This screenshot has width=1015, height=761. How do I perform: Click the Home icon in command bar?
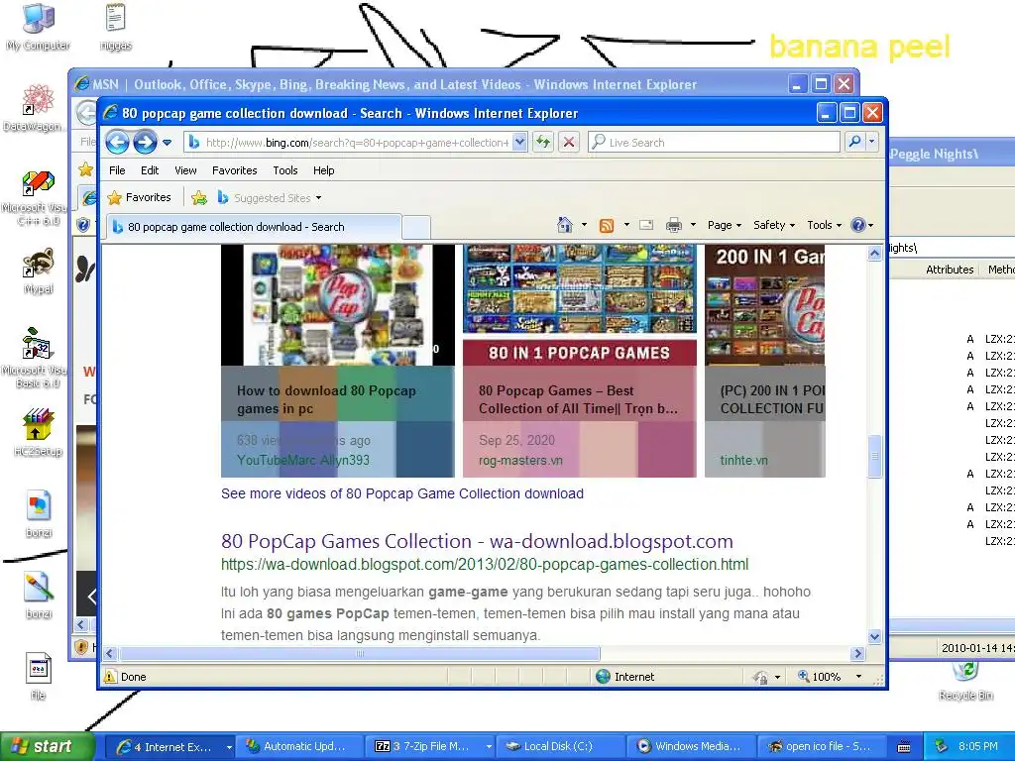click(564, 225)
